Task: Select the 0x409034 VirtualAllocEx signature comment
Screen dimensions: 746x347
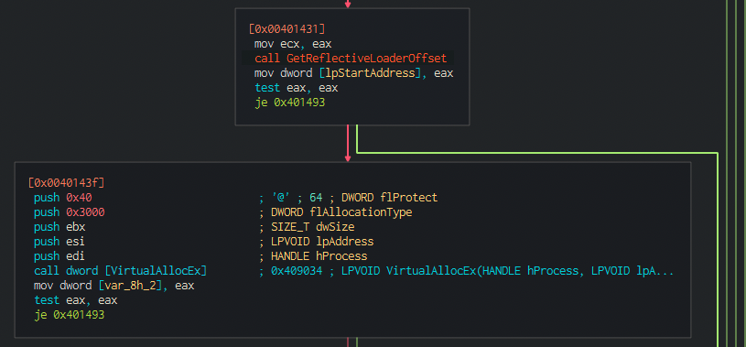Action: (466, 271)
